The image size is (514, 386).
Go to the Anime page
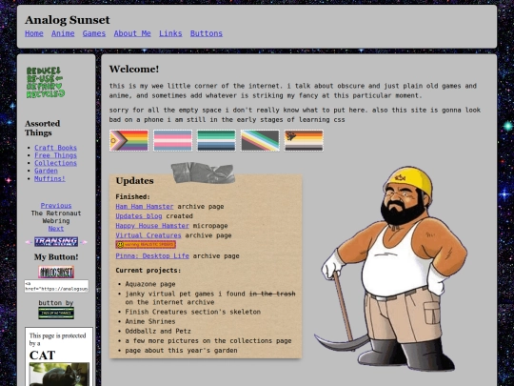coord(63,33)
